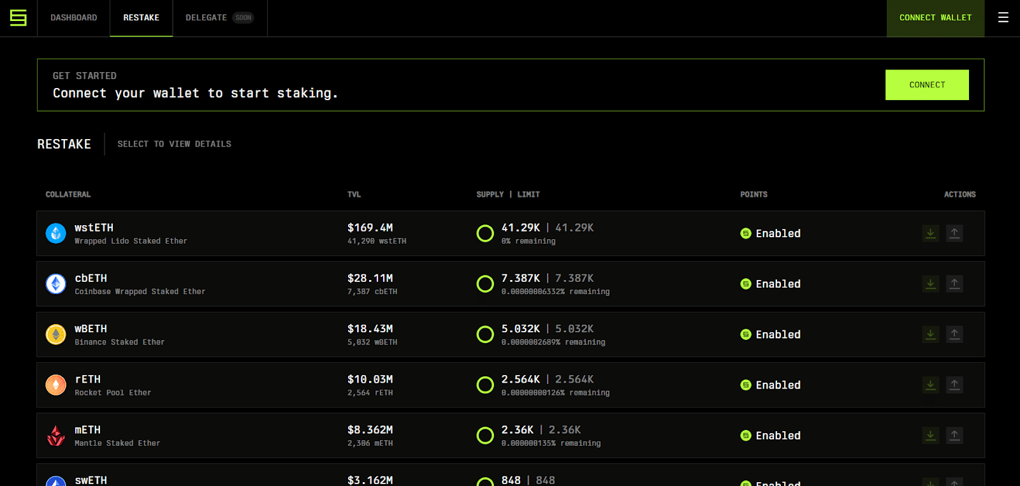1020x486 pixels.
Task: Click the 'Coinbase Wrapped Staked Ether' subtitle
Action: click(140, 291)
